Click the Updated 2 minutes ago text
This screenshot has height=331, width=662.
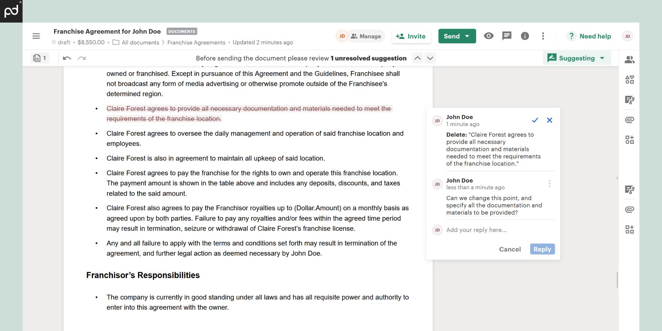coord(263,42)
